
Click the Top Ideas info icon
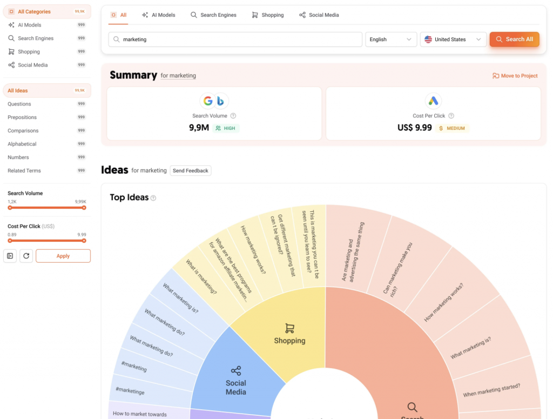153,198
